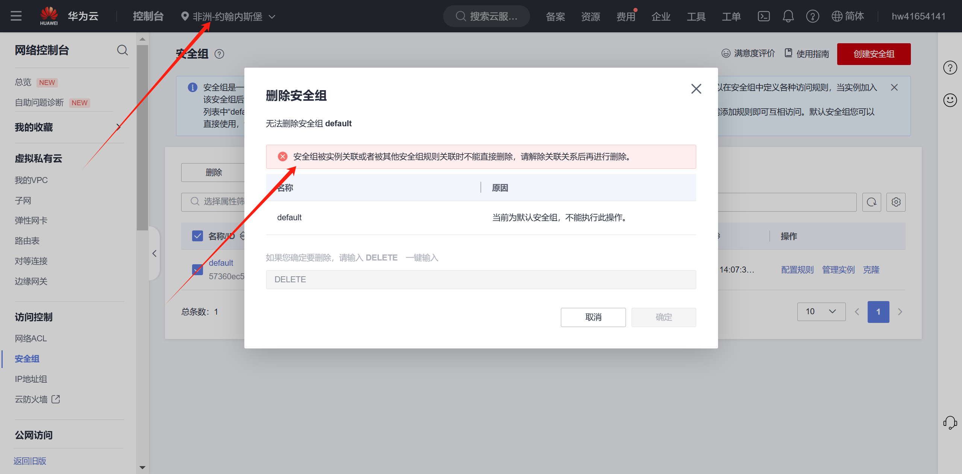Click the DELETE confirmation input field
962x474 pixels.
point(481,280)
